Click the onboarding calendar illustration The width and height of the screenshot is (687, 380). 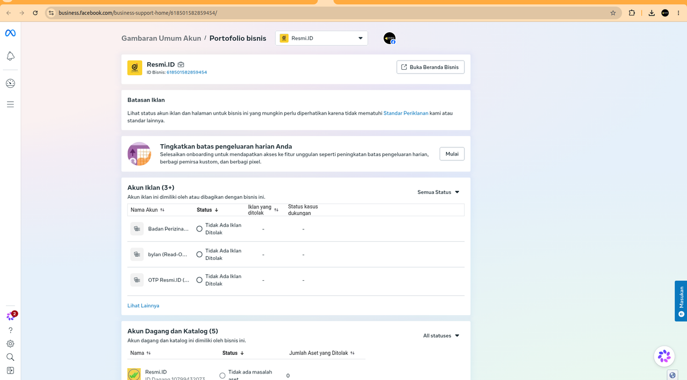pos(139,154)
